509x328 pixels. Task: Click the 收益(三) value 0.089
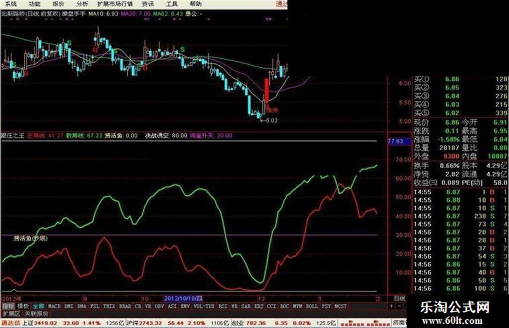450,183
